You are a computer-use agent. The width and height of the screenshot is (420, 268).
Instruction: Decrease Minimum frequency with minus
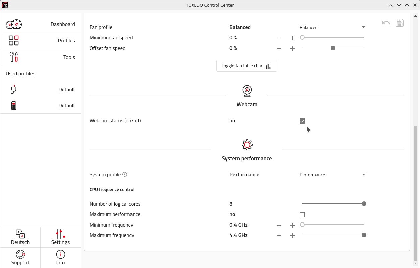click(279, 225)
